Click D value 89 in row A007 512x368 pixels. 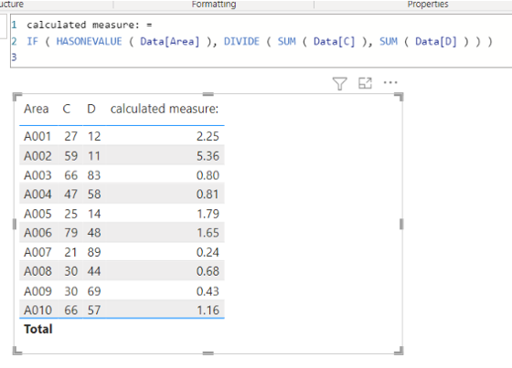(x=94, y=253)
